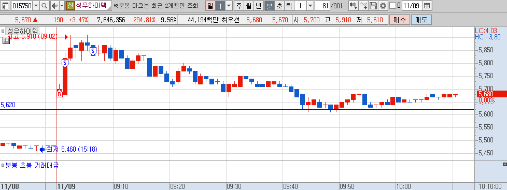Click the leftmost panel toggle icon

coord(5,6)
